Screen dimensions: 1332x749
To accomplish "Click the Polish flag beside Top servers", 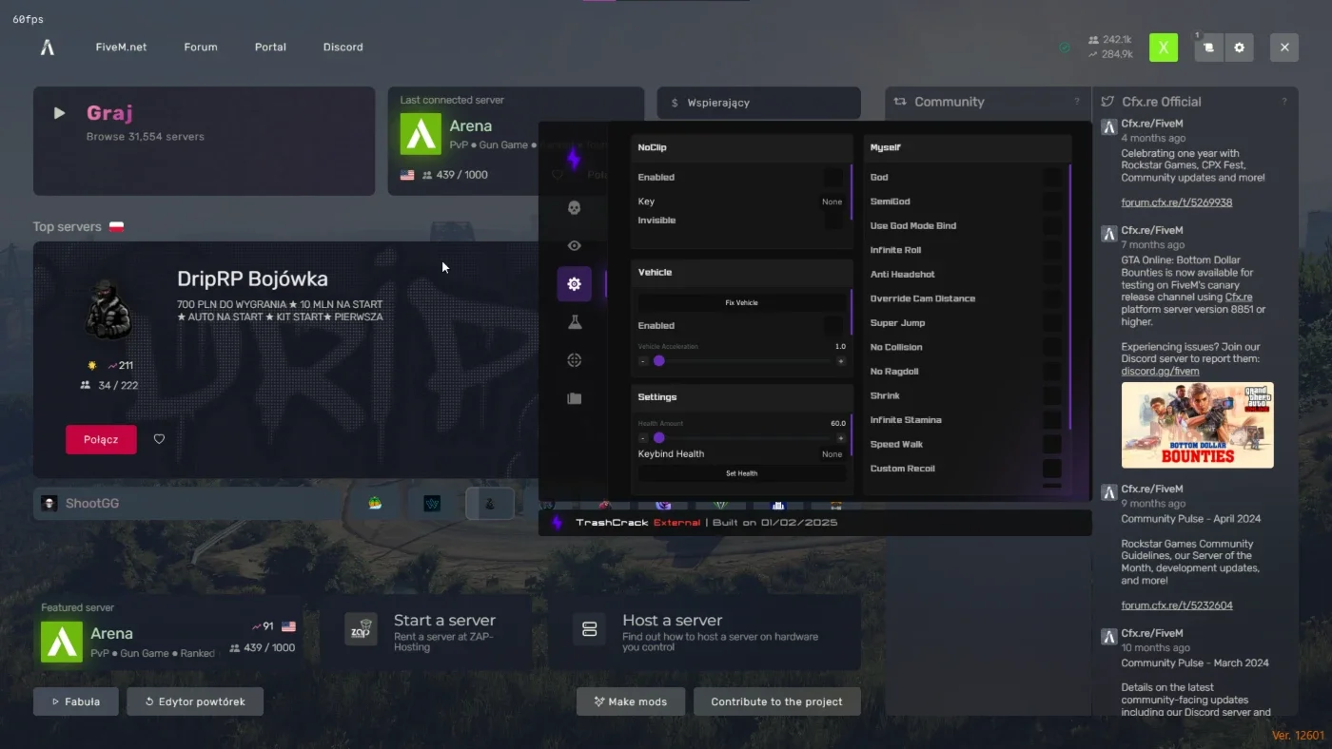I will (117, 226).
